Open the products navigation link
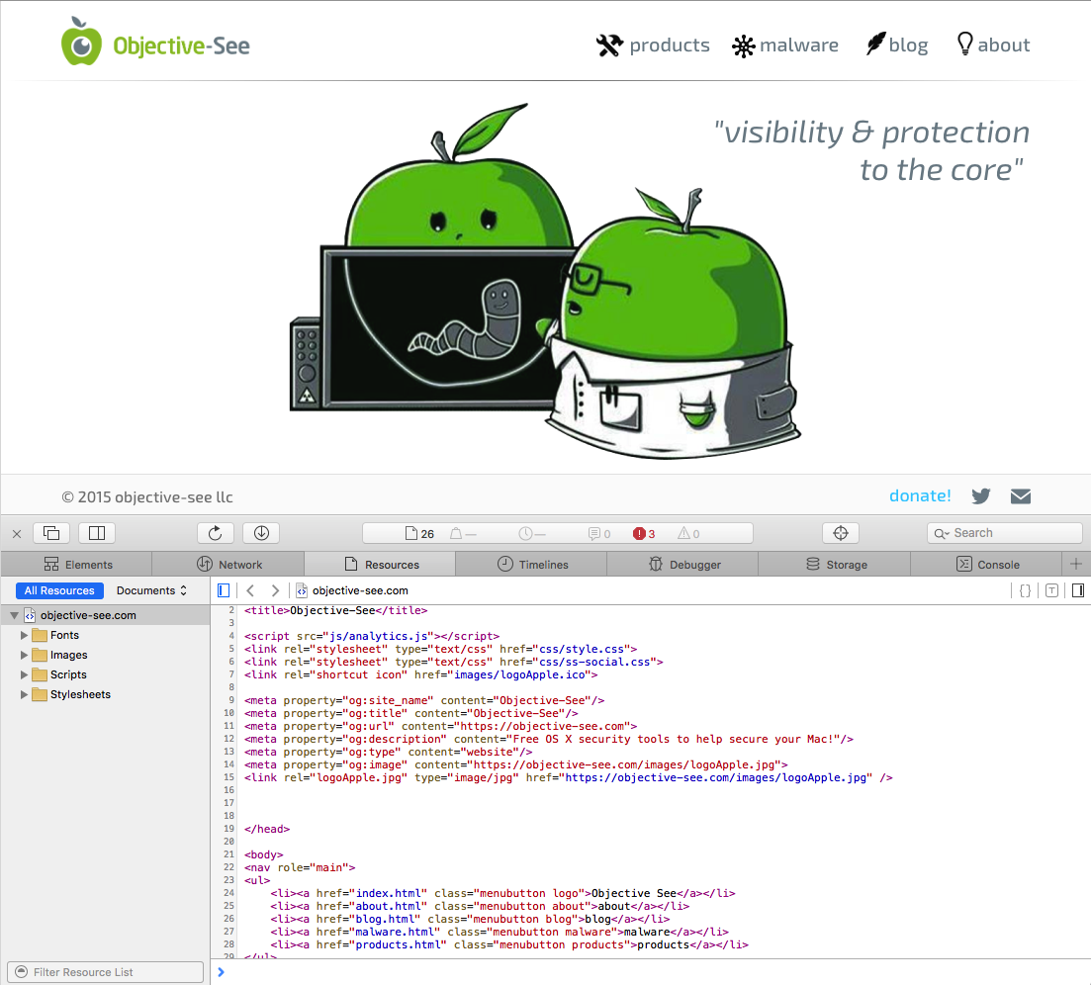This screenshot has height=985, width=1091. click(x=654, y=45)
